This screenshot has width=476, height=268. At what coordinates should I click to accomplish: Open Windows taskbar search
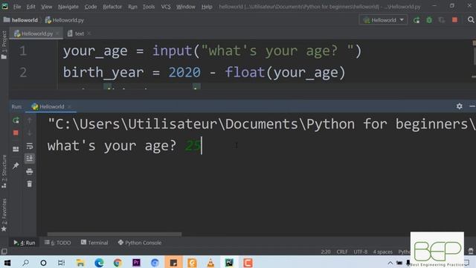tap(25, 263)
